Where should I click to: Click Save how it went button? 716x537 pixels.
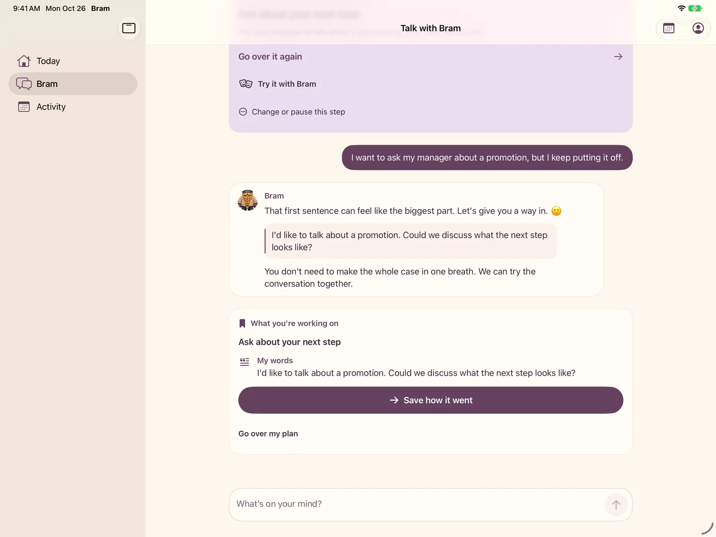[x=430, y=400]
